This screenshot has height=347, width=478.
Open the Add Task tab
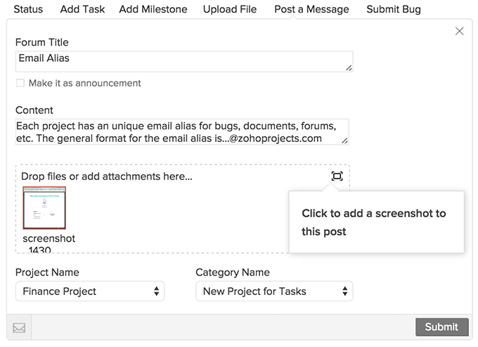(81, 9)
